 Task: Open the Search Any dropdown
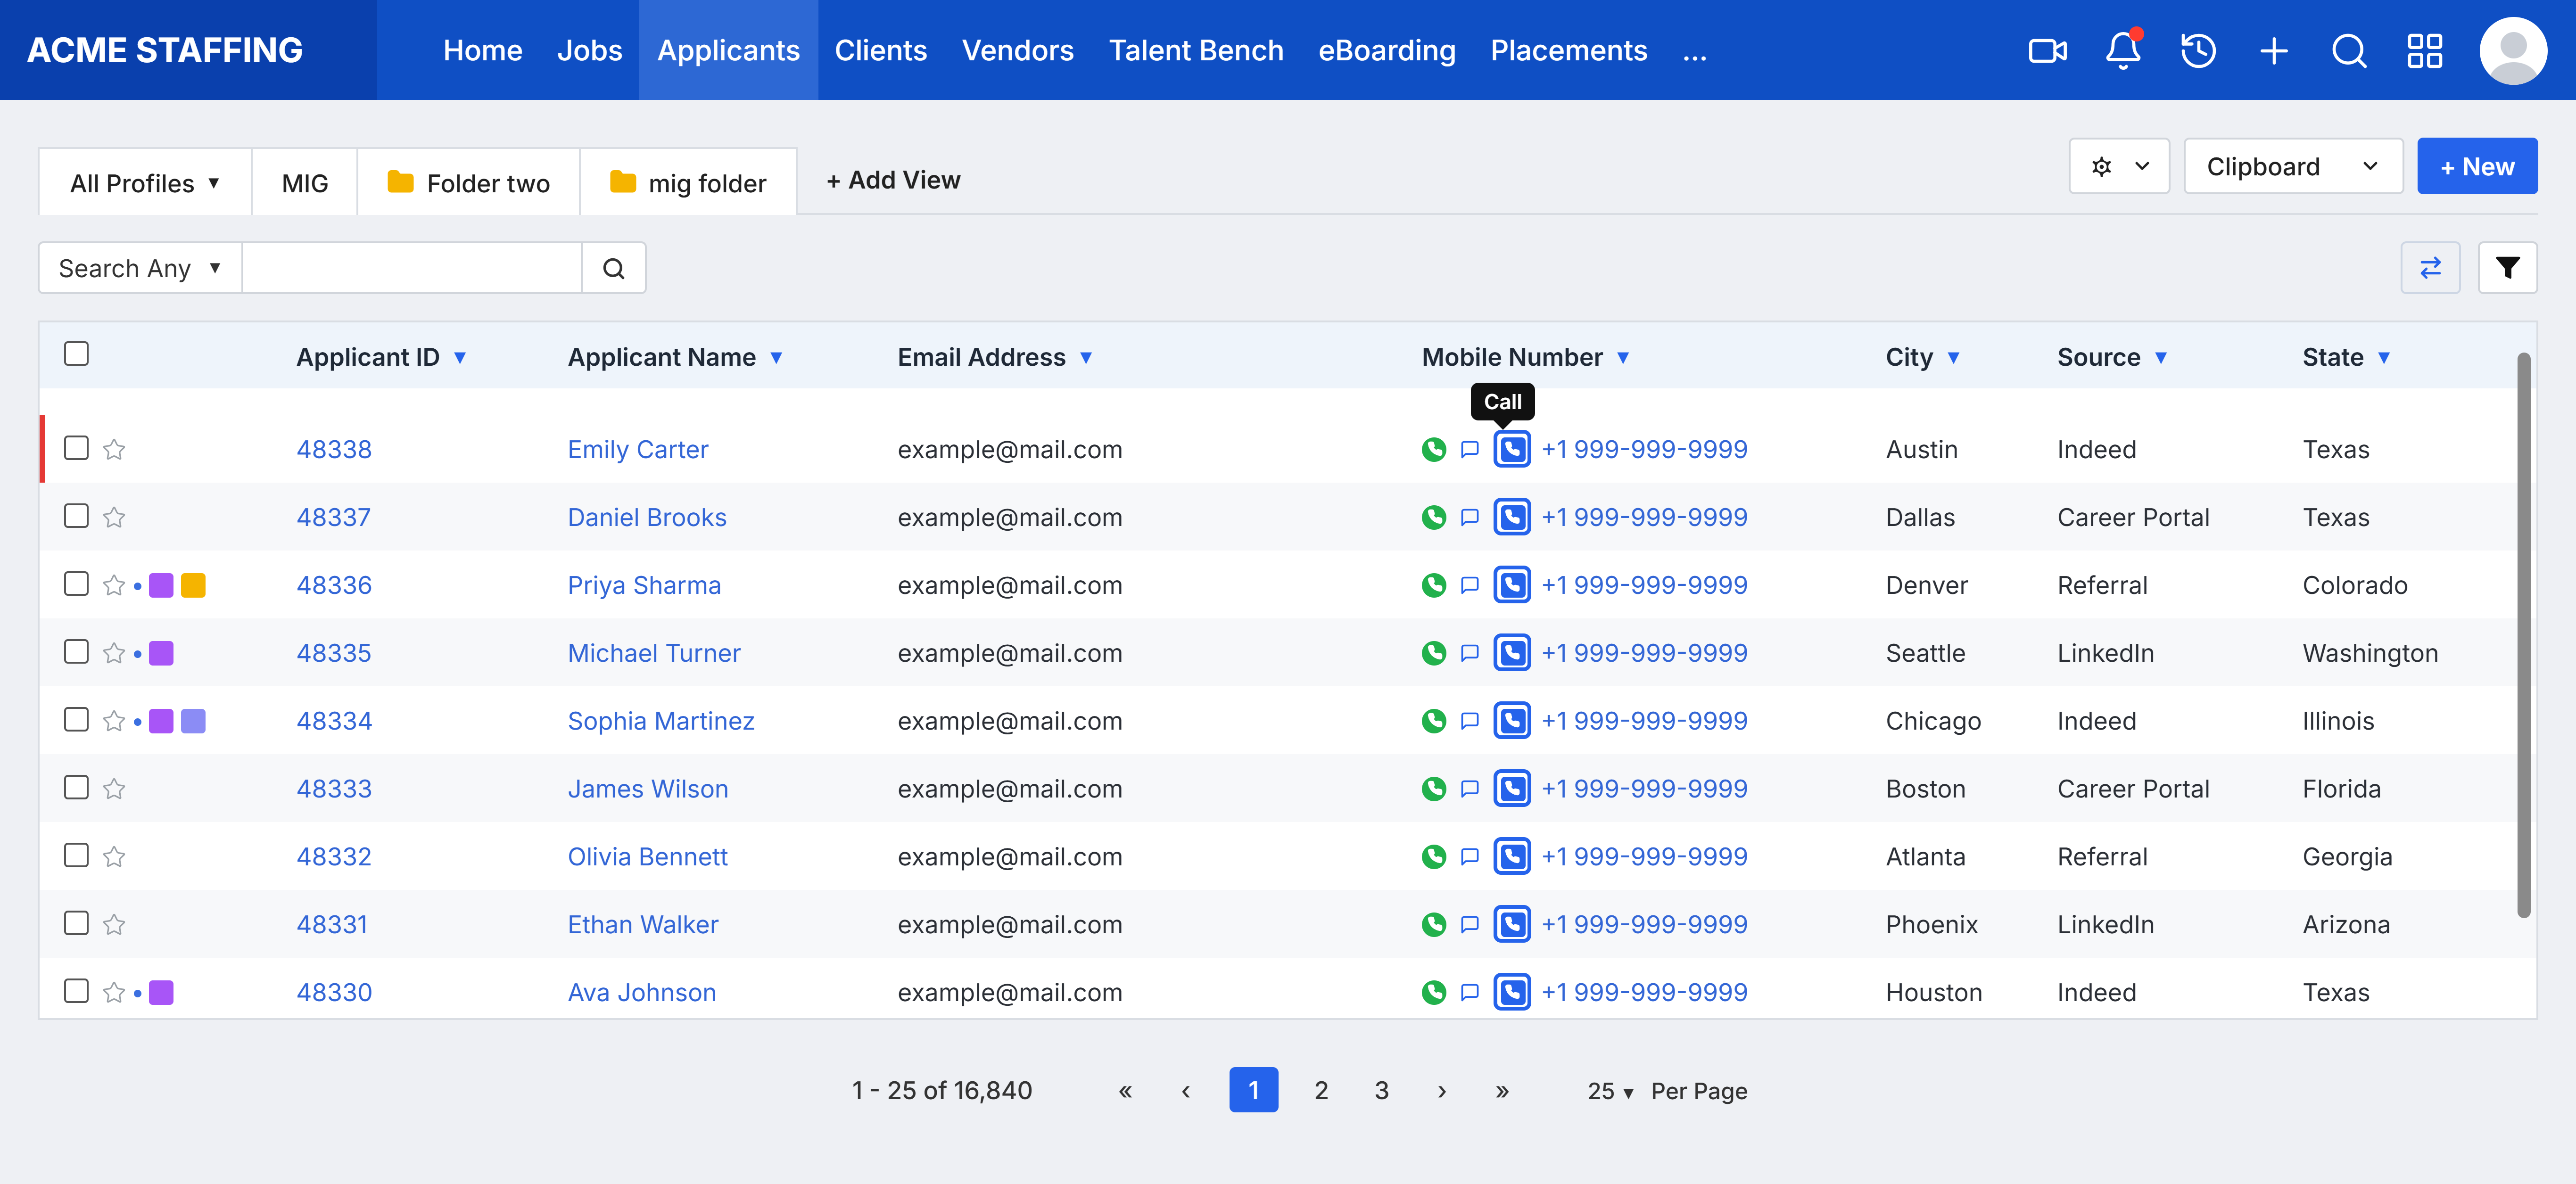pos(140,268)
